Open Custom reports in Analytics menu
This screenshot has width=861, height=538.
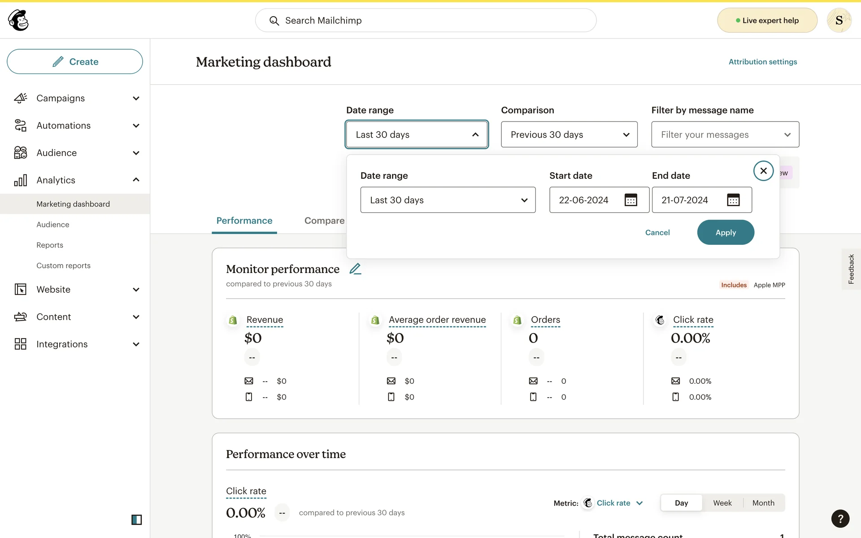tap(63, 265)
